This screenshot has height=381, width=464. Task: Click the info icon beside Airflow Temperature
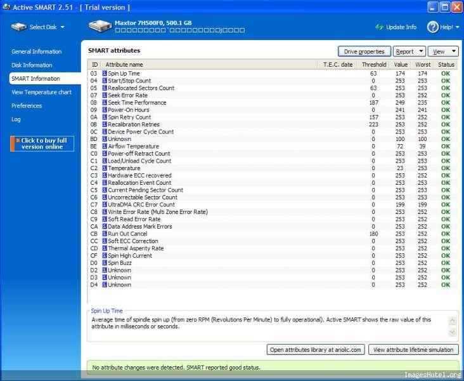coord(105,146)
